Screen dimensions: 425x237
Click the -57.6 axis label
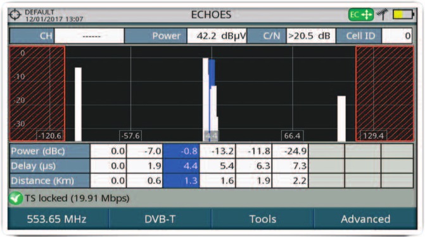pos(130,135)
